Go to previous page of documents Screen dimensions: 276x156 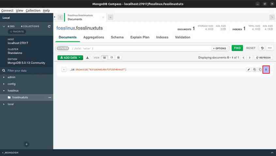point(243,58)
